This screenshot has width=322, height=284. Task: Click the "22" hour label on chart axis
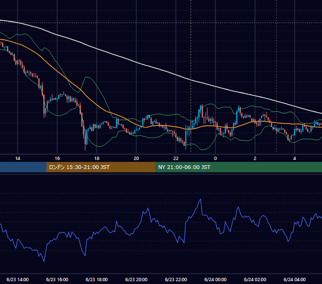pos(176,159)
